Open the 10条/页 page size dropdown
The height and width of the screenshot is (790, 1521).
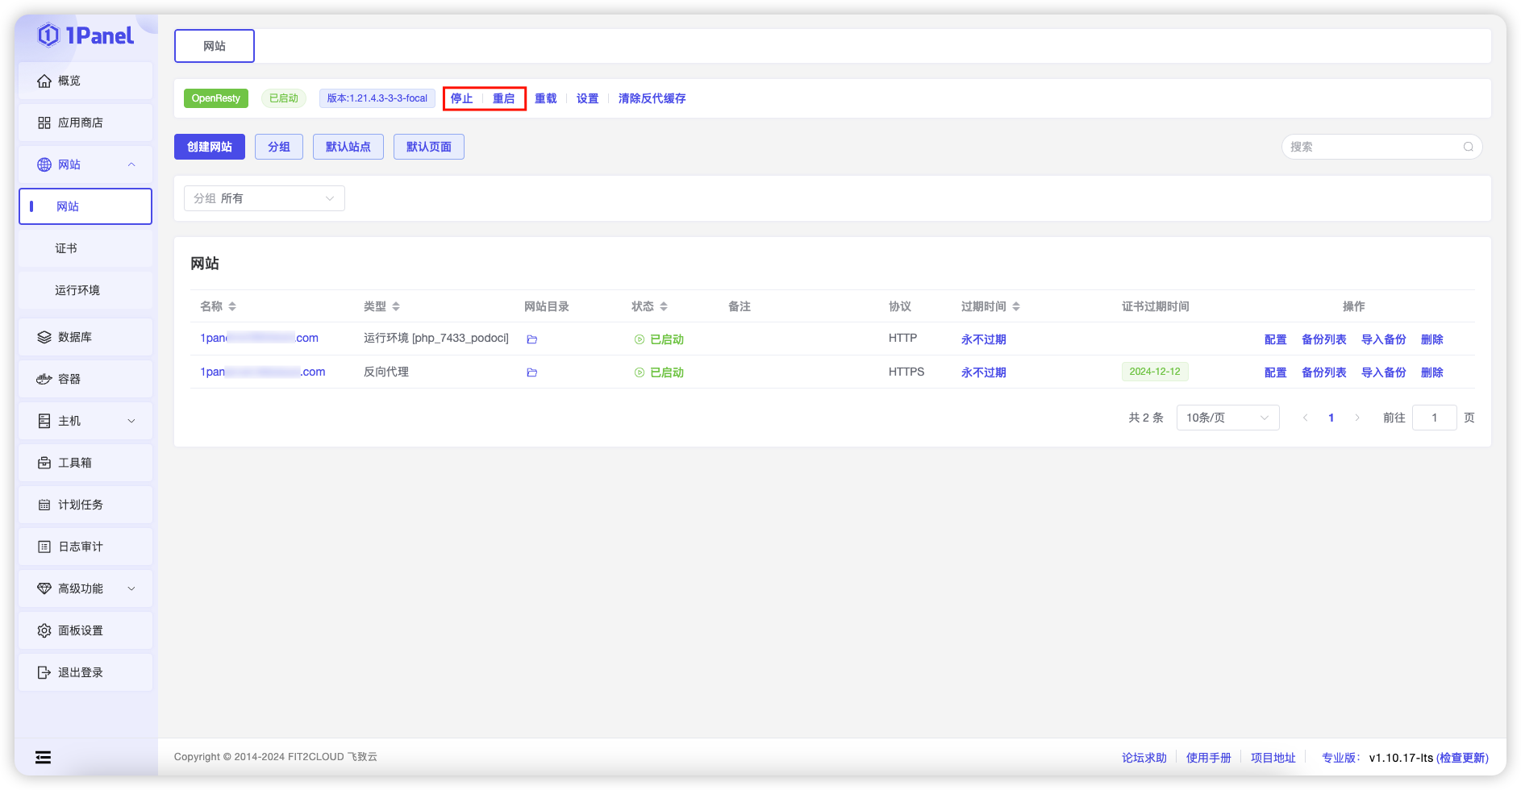pyautogui.click(x=1227, y=417)
